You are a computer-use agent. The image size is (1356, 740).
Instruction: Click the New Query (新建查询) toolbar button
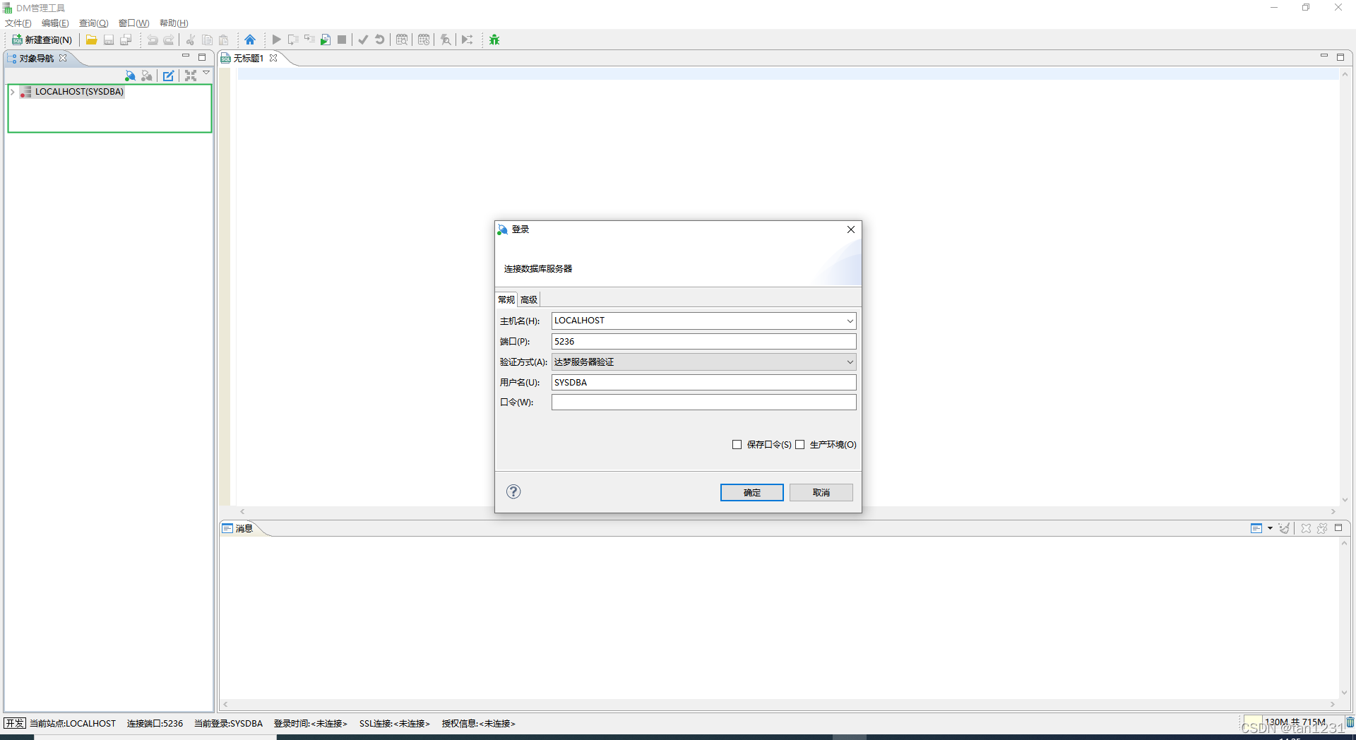pos(42,40)
